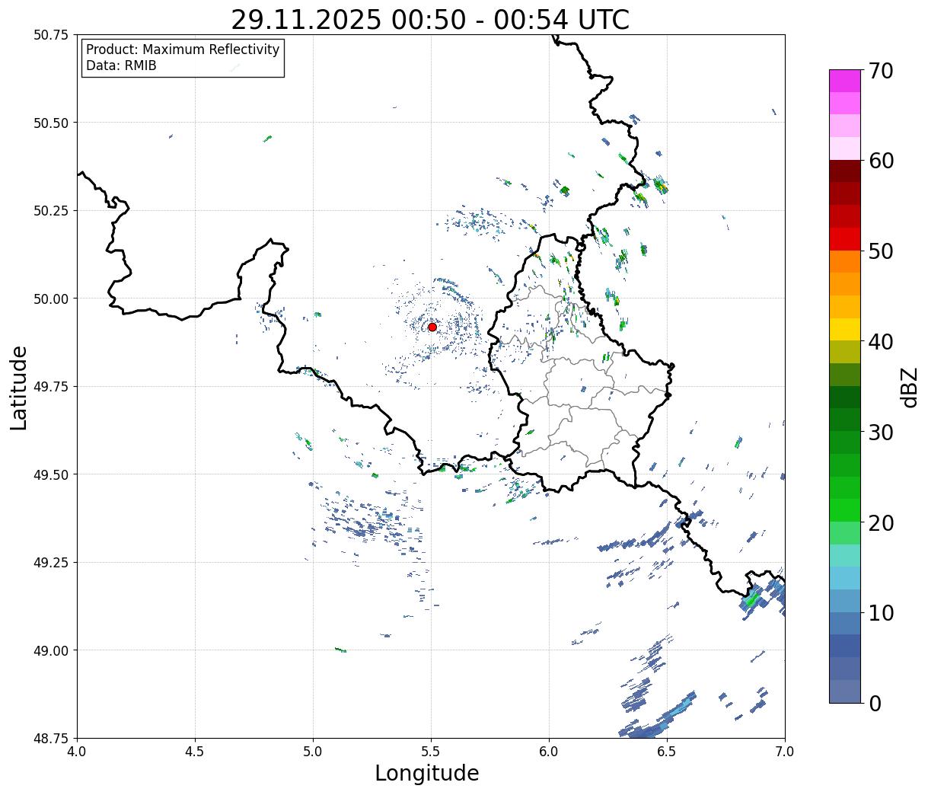Screen dimensions: 928x792
Task: Click the colorbar tick label 50
Action: tap(880, 251)
